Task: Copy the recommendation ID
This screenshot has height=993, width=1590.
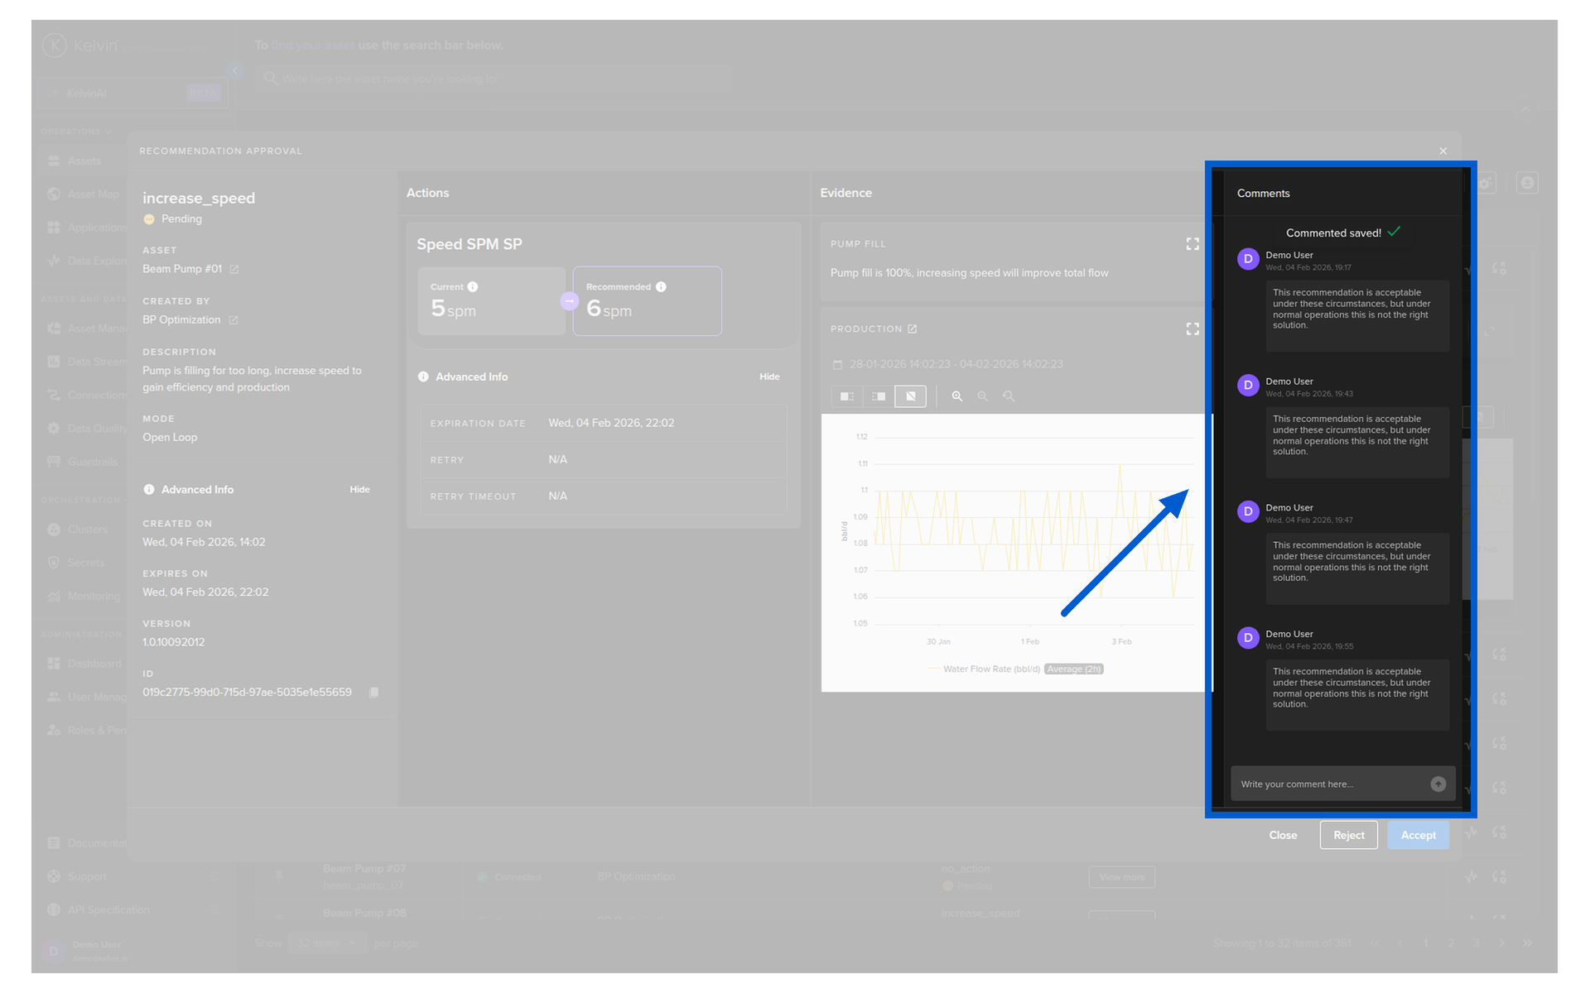Action: coord(373,693)
